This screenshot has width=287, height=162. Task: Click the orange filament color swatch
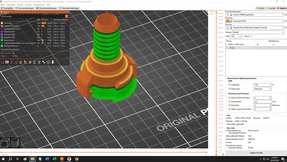pos(228,21)
